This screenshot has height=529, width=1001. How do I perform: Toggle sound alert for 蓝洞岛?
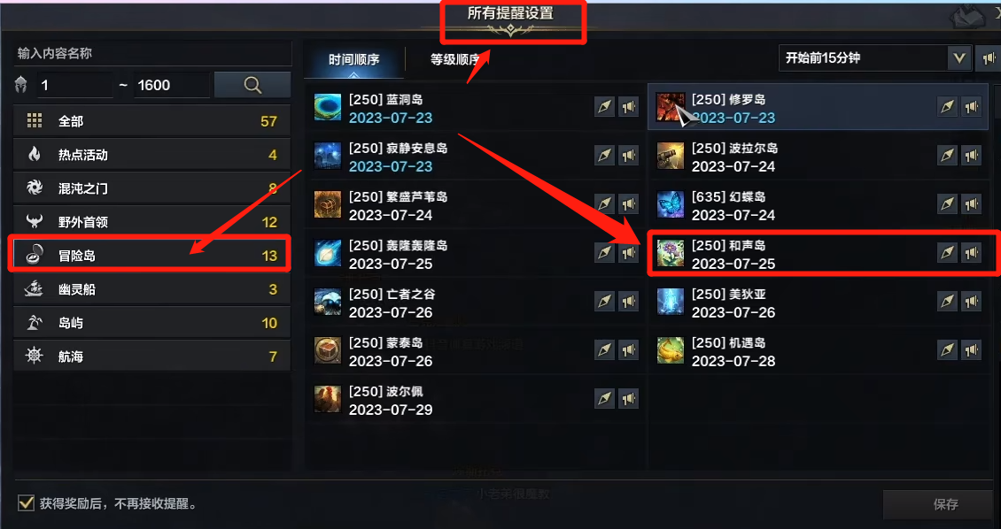click(629, 106)
